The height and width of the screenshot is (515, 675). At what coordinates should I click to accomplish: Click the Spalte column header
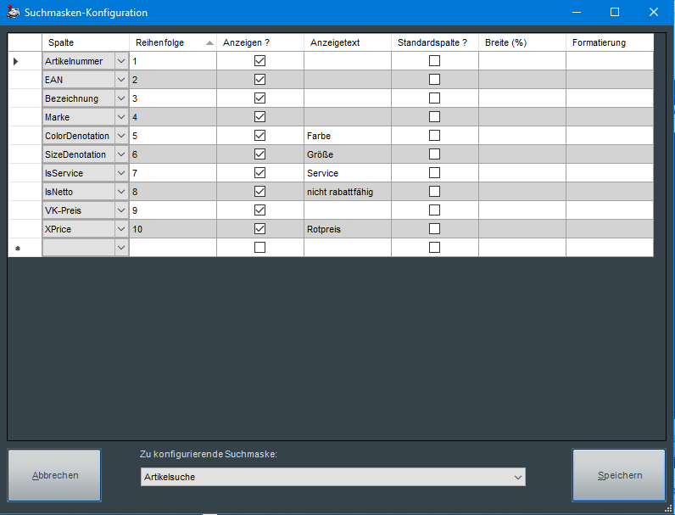(x=85, y=42)
